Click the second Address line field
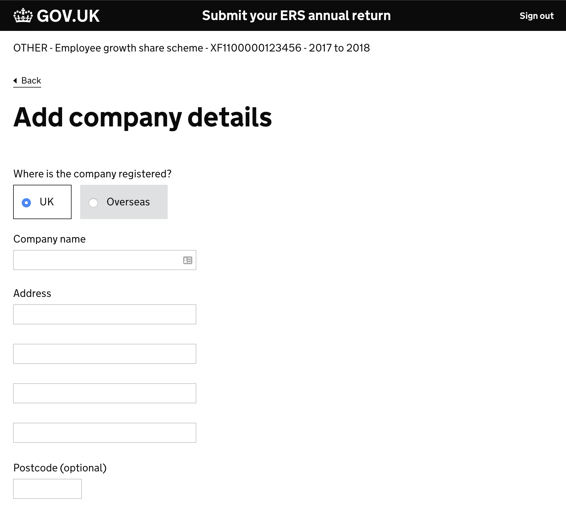The image size is (566, 508). pos(104,354)
